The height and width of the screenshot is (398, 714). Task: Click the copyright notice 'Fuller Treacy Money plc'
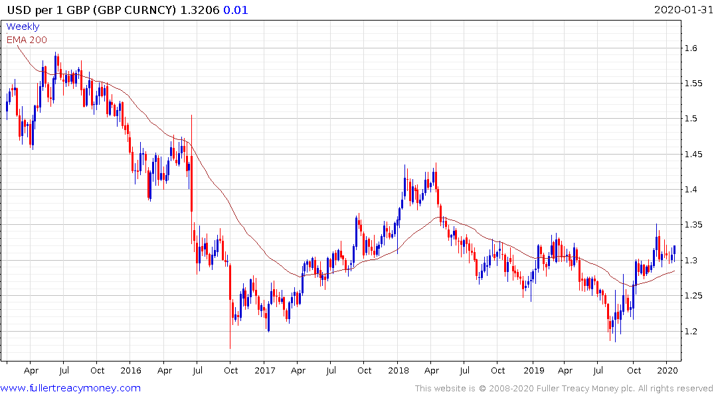[586, 389]
